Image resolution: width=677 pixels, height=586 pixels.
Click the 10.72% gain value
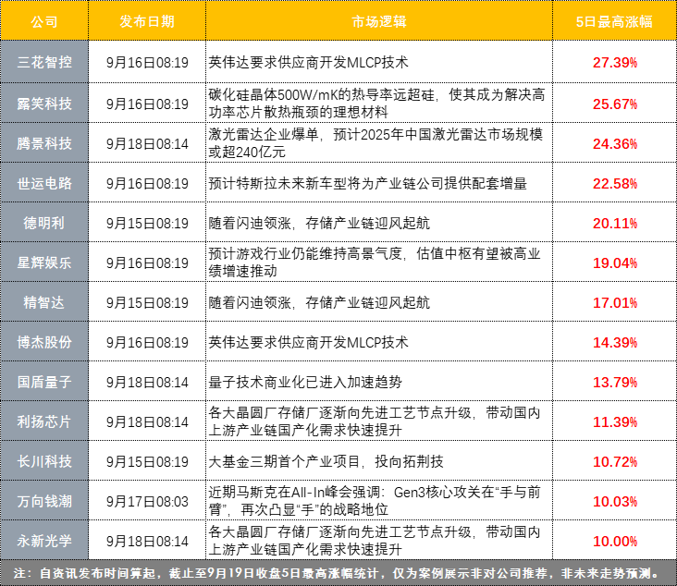point(615,462)
